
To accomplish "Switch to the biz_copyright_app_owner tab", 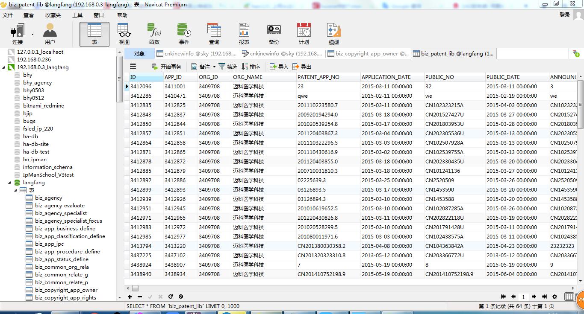I will pos(368,54).
